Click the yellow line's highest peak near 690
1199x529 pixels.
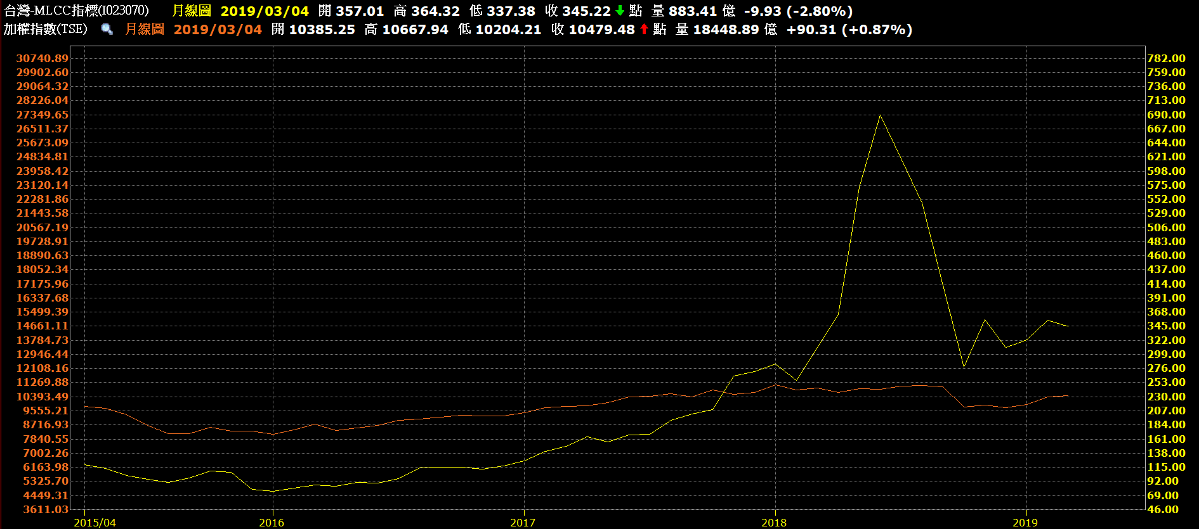[x=880, y=115]
